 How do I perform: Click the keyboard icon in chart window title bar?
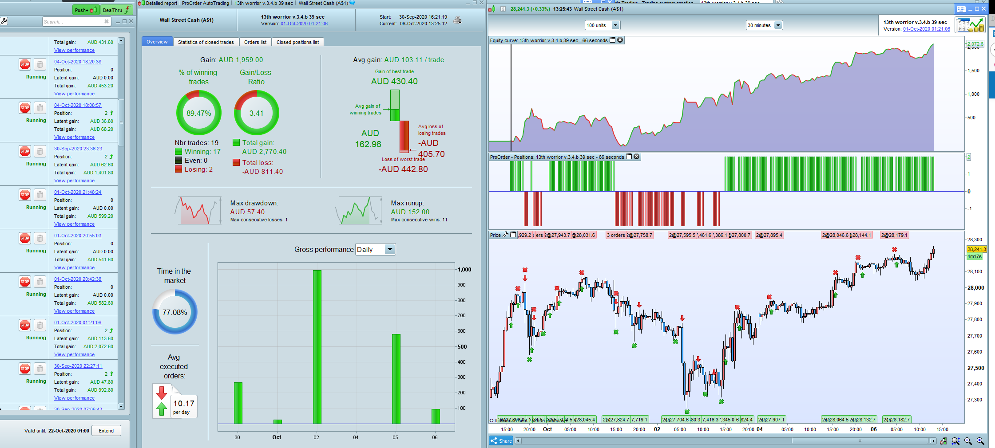tap(961, 9)
